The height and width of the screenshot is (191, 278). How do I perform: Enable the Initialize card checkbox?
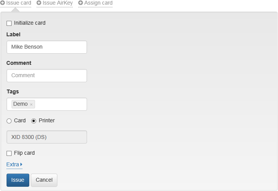pyautogui.click(x=9, y=23)
